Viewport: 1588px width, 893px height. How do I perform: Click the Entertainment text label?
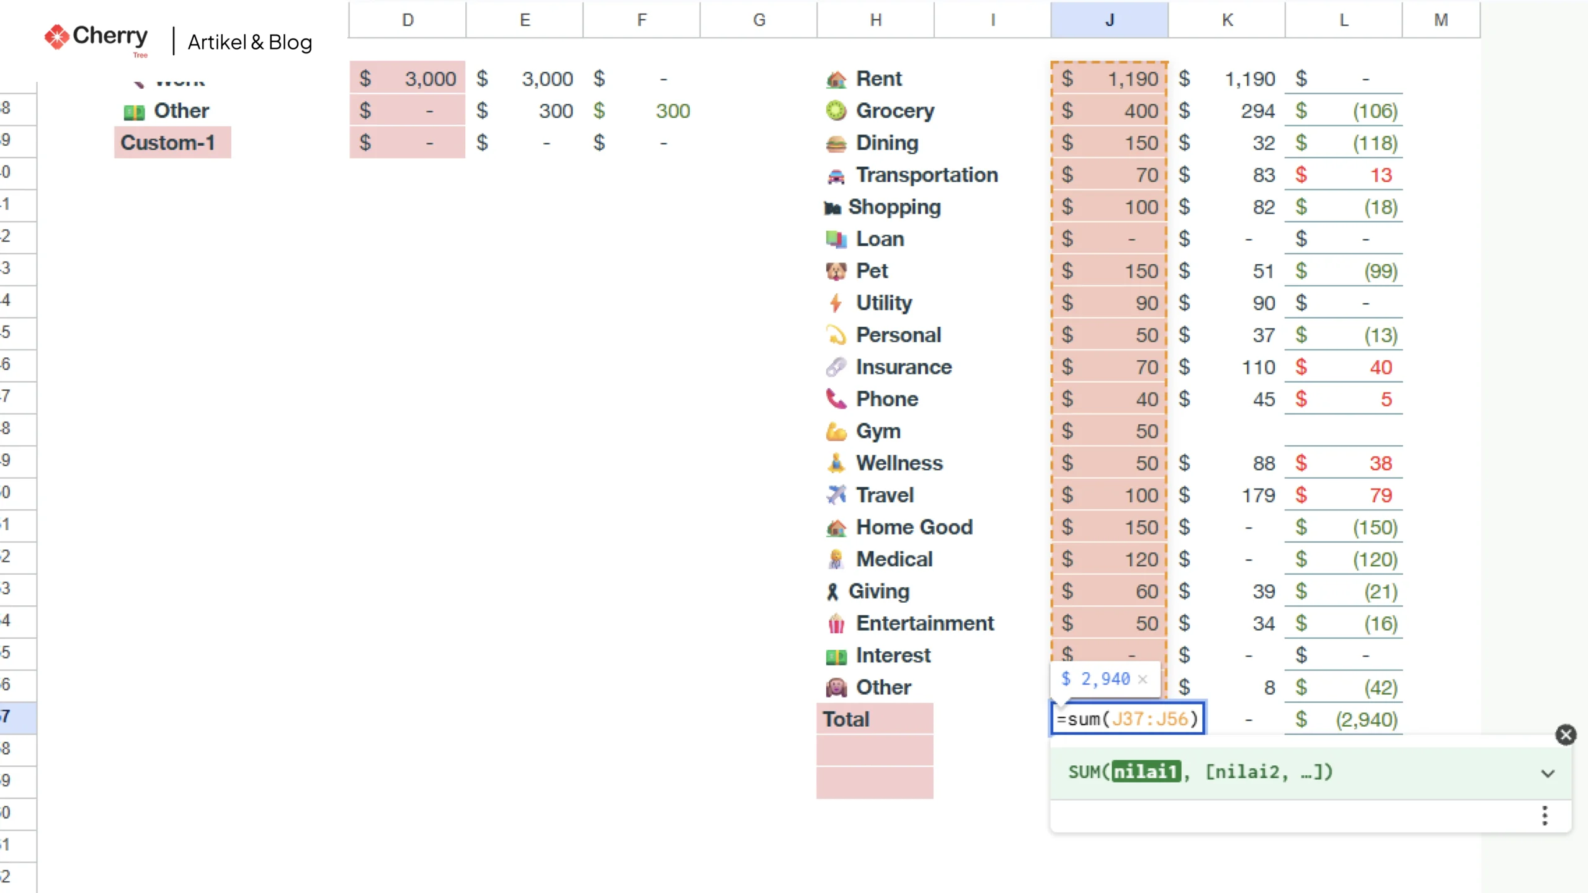coord(925,623)
